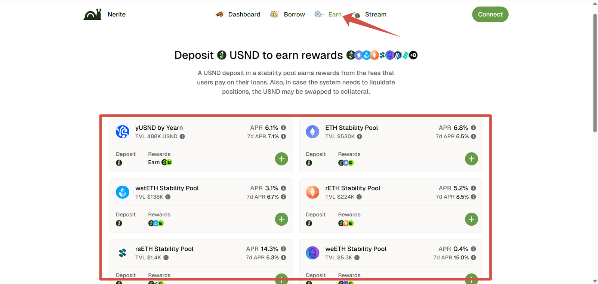Add deposit to ETH Stability Pool
The height and width of the screenshot is (284, 598).
click(471, 159)
